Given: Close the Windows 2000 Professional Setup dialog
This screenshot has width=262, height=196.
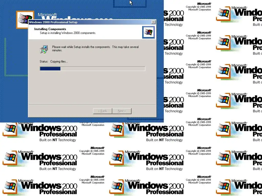Looking at the screenshot, I should (x=154, y=22).
